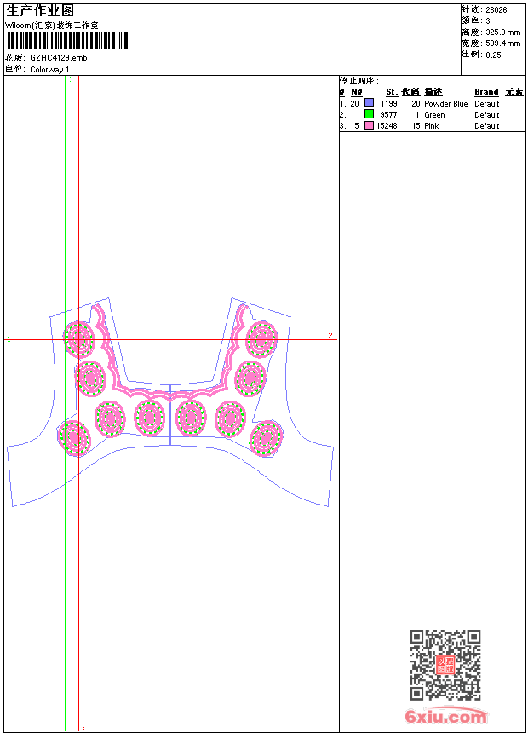Image resolution: width=528 pixels, height=733 pixels.
Task: Click Default brand in Pink row
Action: 487,126
